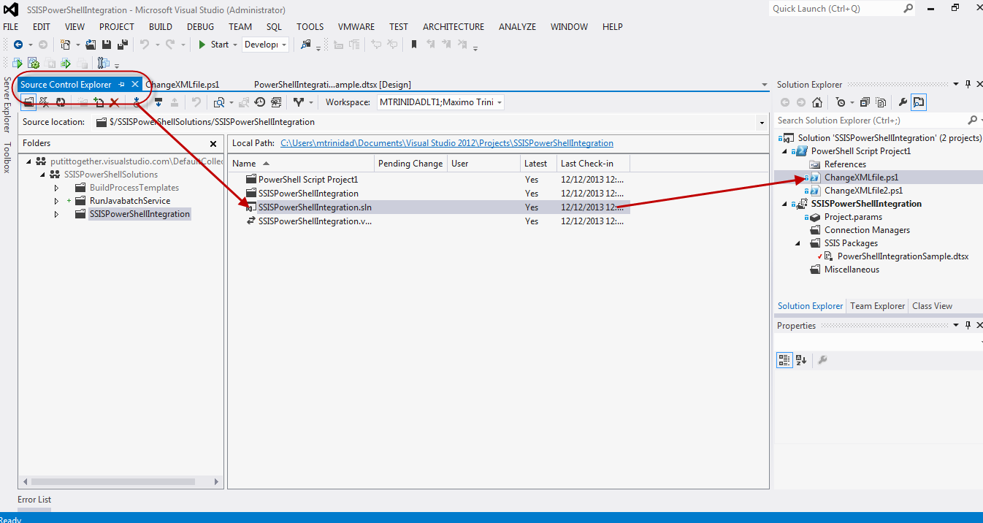Expand the SSISPowerShellIntegration folder in tree
Image resolution: width=983 pixels, height=523 pixels.
point(56,214)
